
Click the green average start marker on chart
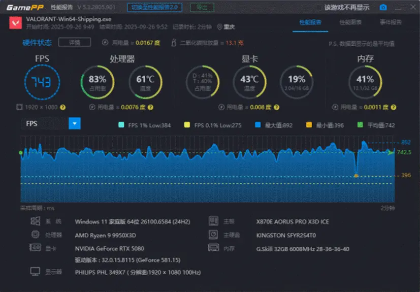21,153
